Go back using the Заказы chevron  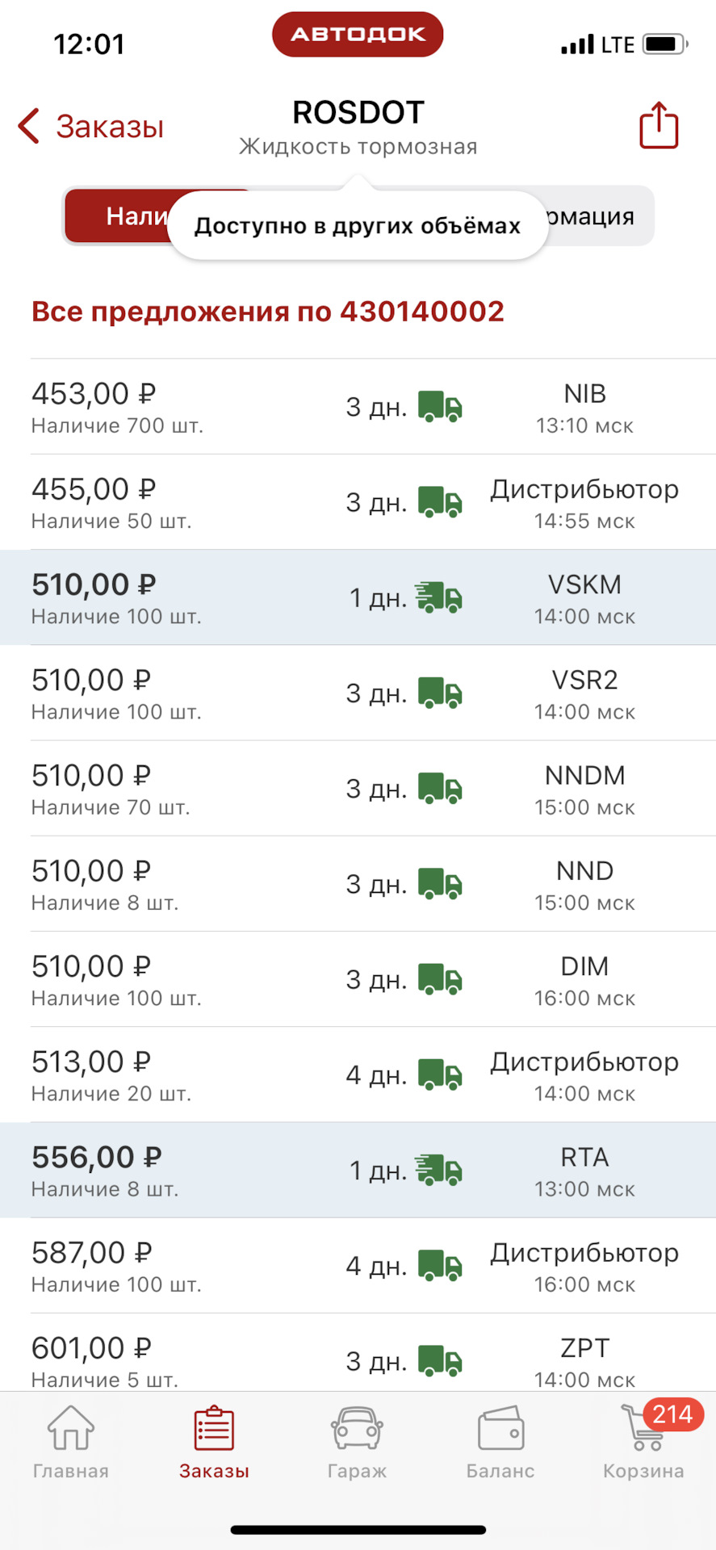(91, 127)
